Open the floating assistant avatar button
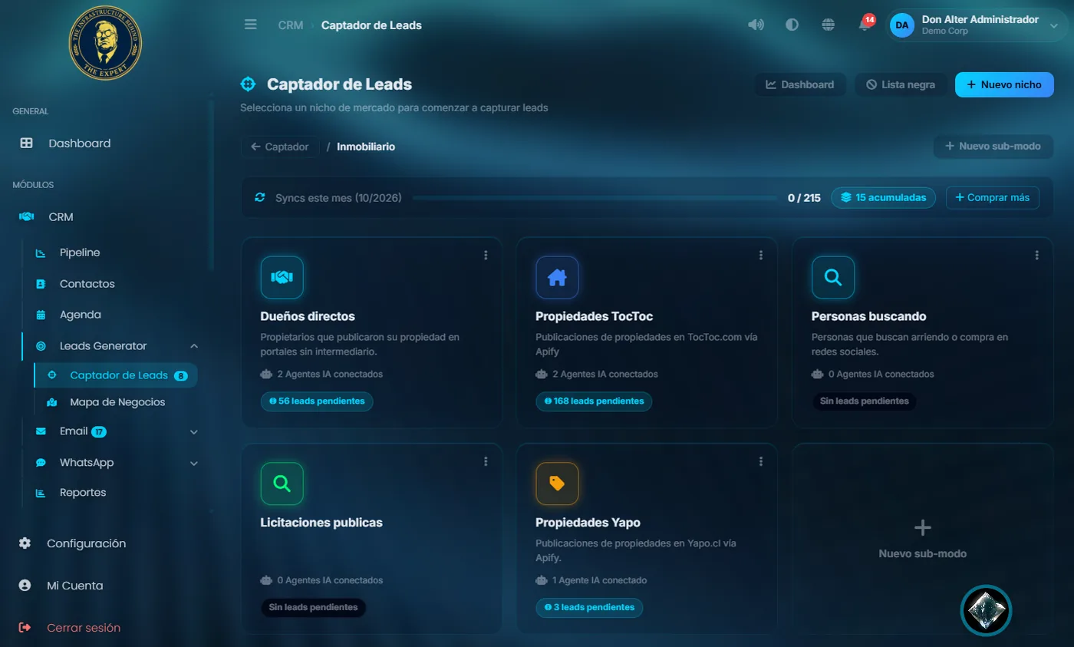1074x647 pixels. point(987,611)
